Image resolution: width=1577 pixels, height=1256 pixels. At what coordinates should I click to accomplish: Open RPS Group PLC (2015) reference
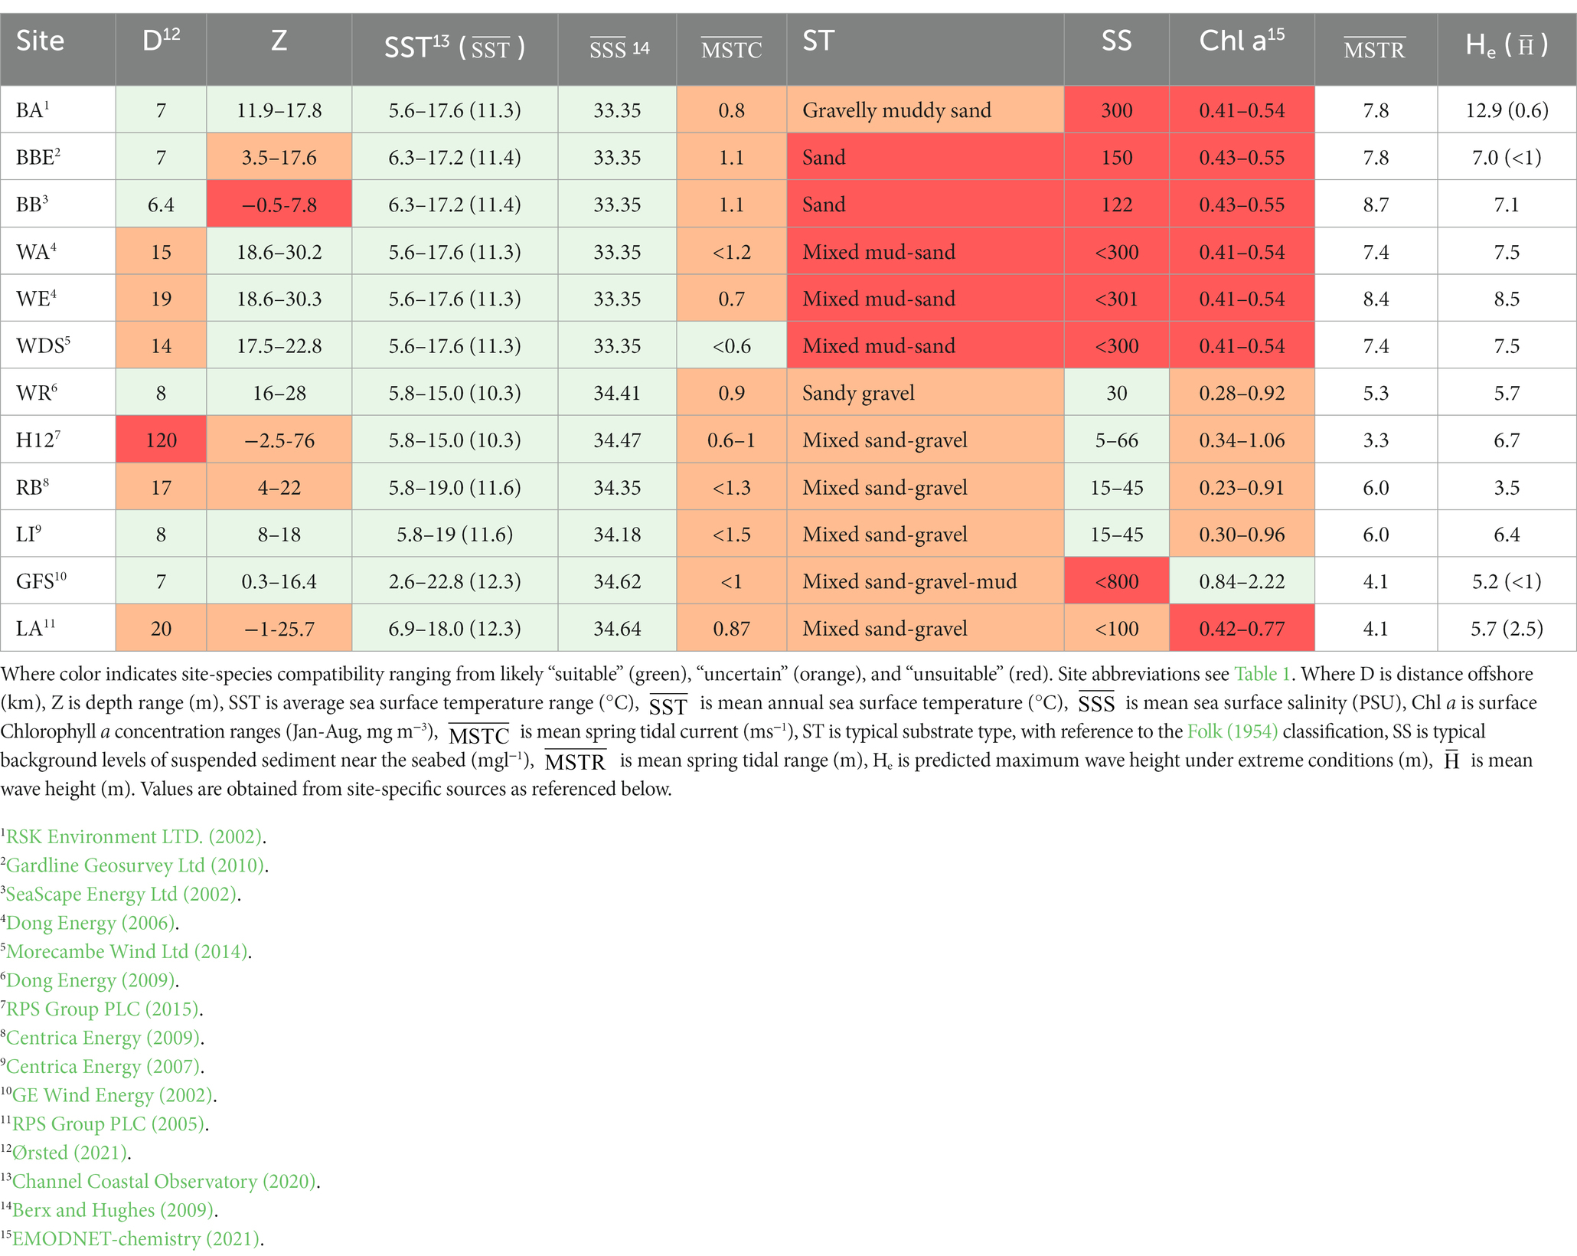103,1009
